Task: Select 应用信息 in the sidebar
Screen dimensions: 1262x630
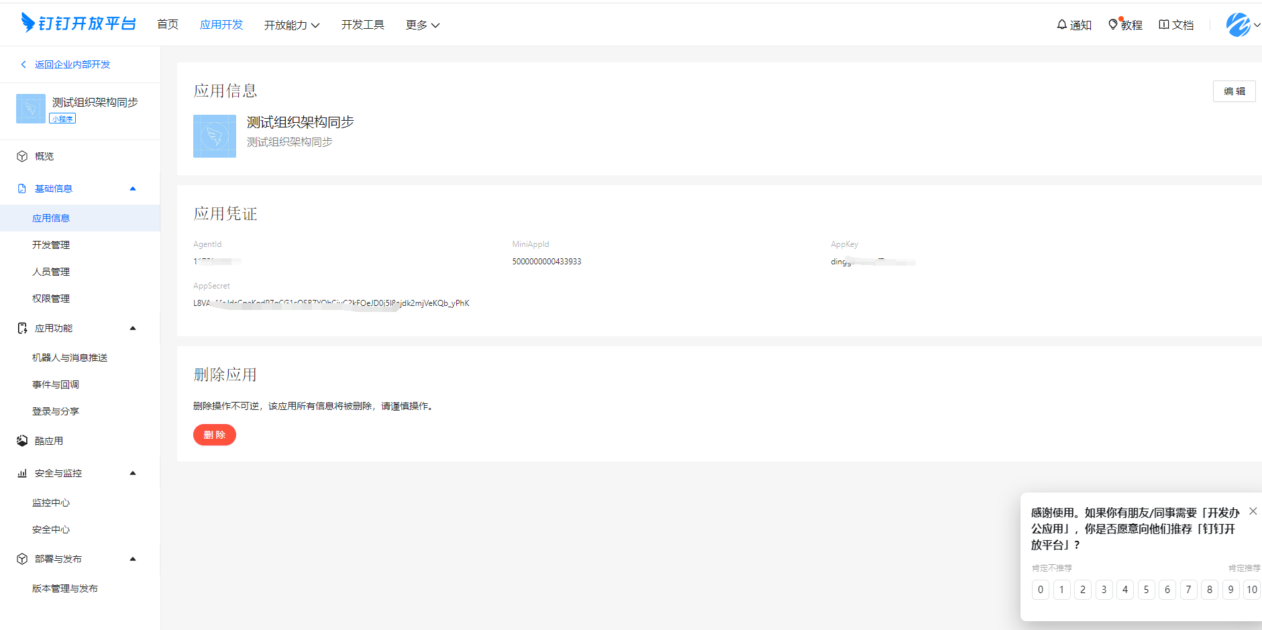Action: pos(80,218)
